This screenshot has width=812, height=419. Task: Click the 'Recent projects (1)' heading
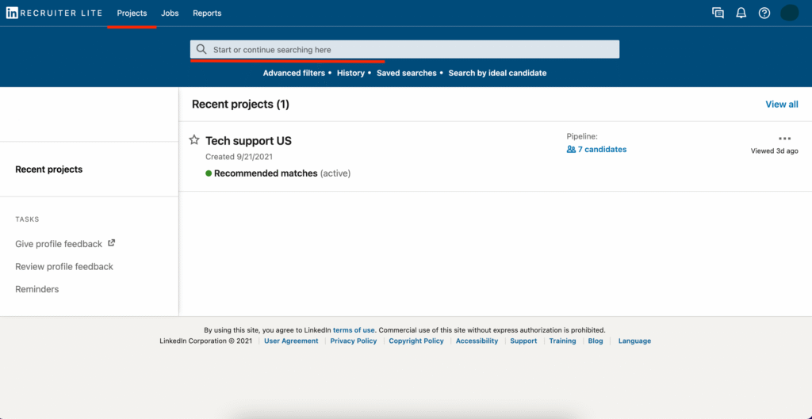tap(240, 105)
